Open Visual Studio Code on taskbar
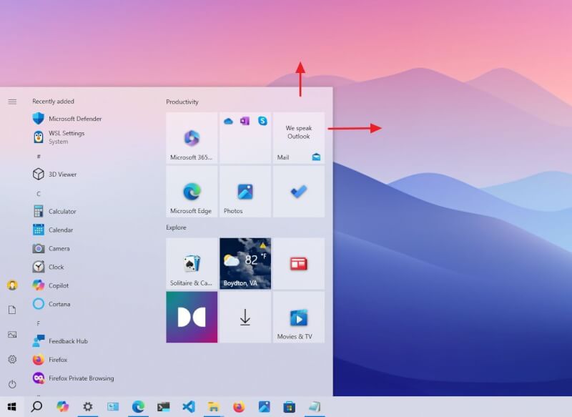 (189, 406)
